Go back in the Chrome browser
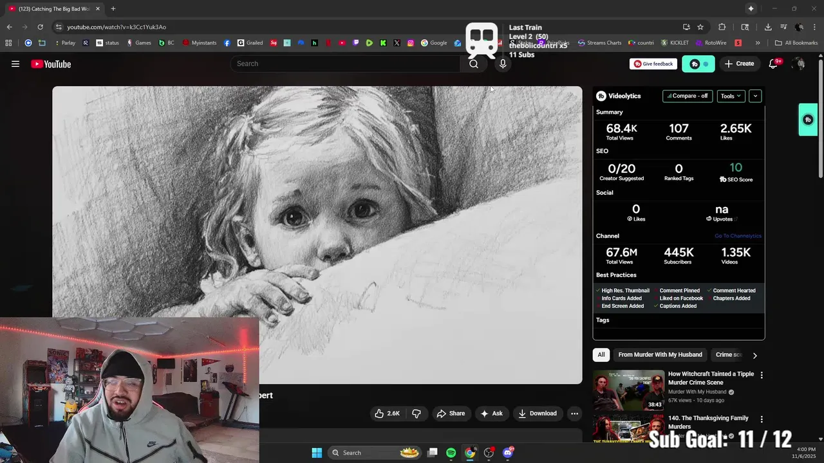Image resolution: width=824 pixels, height=463 pixels. (x=9, y=27)
